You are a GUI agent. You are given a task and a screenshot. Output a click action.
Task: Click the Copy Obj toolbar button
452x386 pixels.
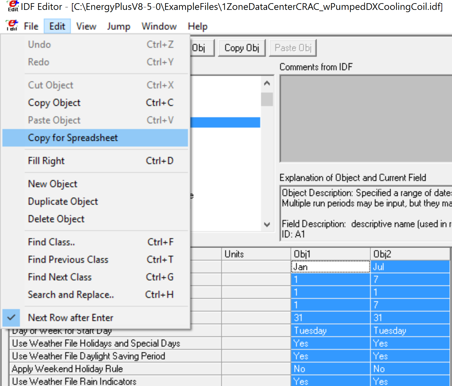(242, 48)
